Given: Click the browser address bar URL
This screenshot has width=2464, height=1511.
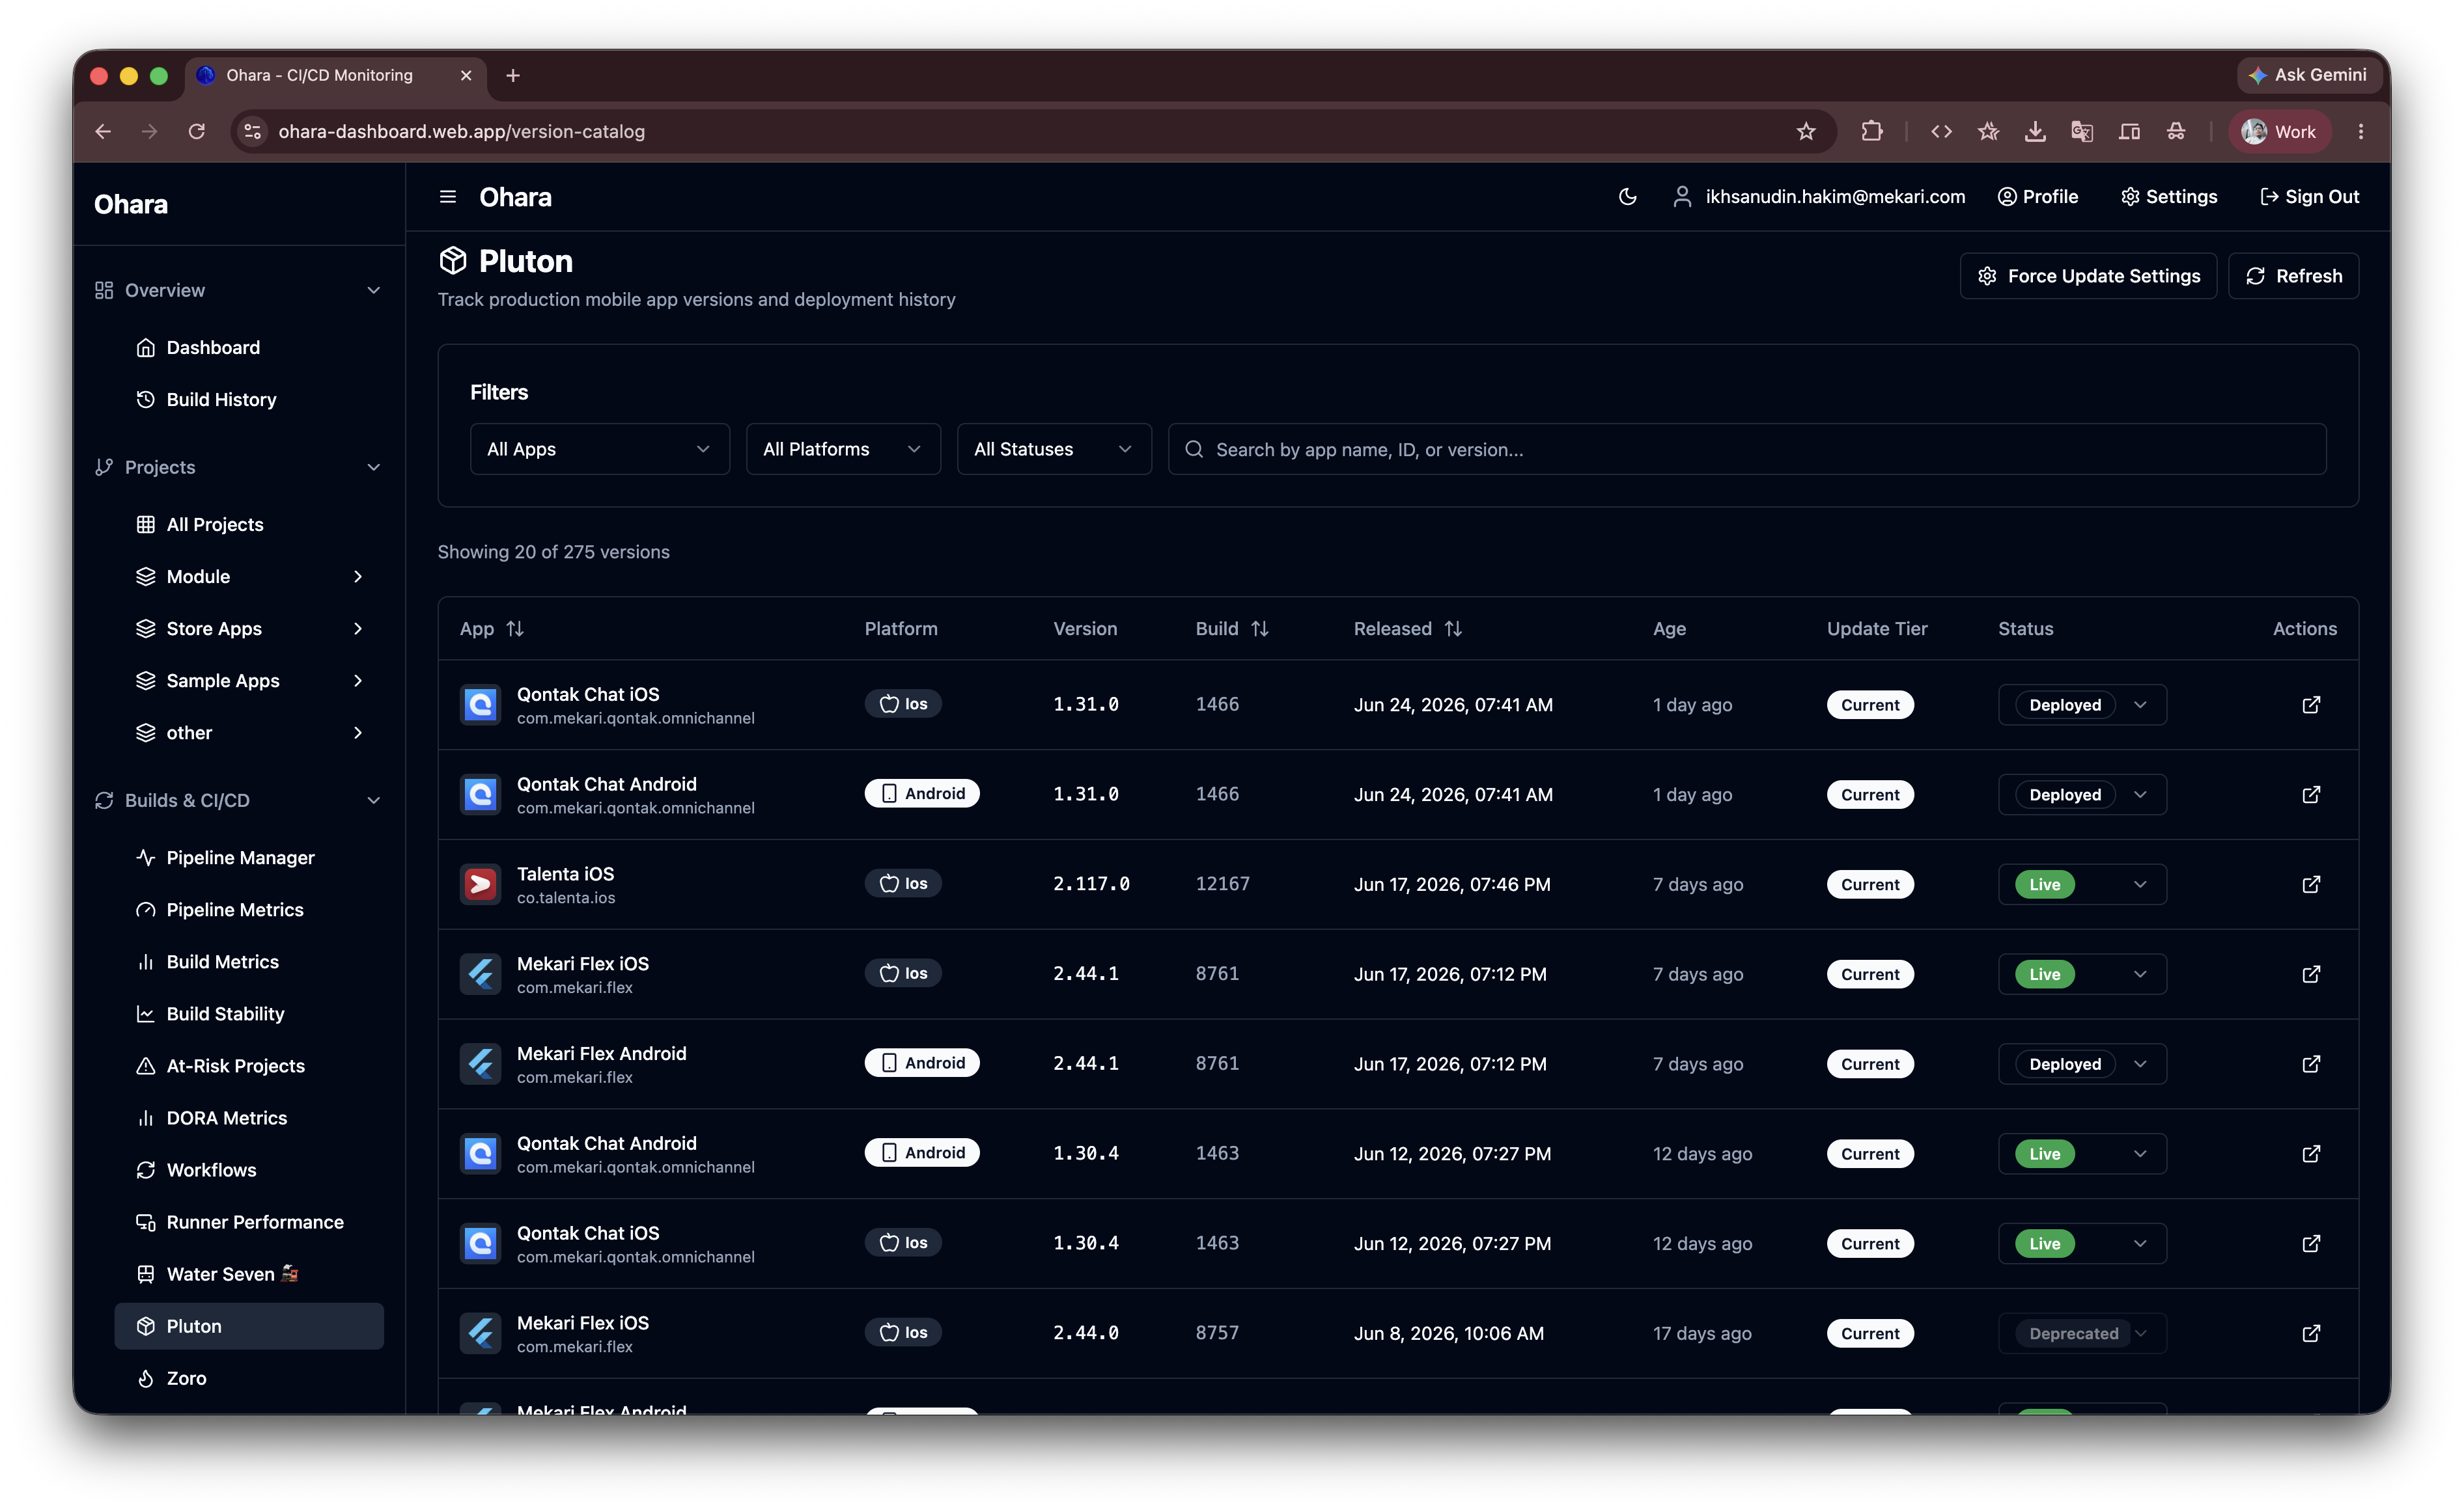Looking at the screenshot, I should (x=461, y=131).
